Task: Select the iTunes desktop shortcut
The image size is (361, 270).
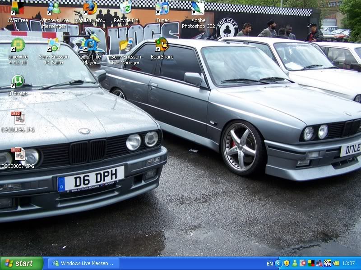Action: pyautogui.click(x=162, y=9)
